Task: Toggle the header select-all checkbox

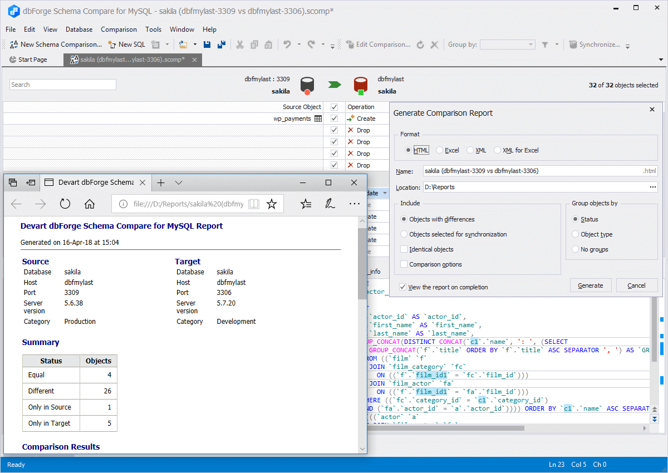Action: (x=334, y=107)
